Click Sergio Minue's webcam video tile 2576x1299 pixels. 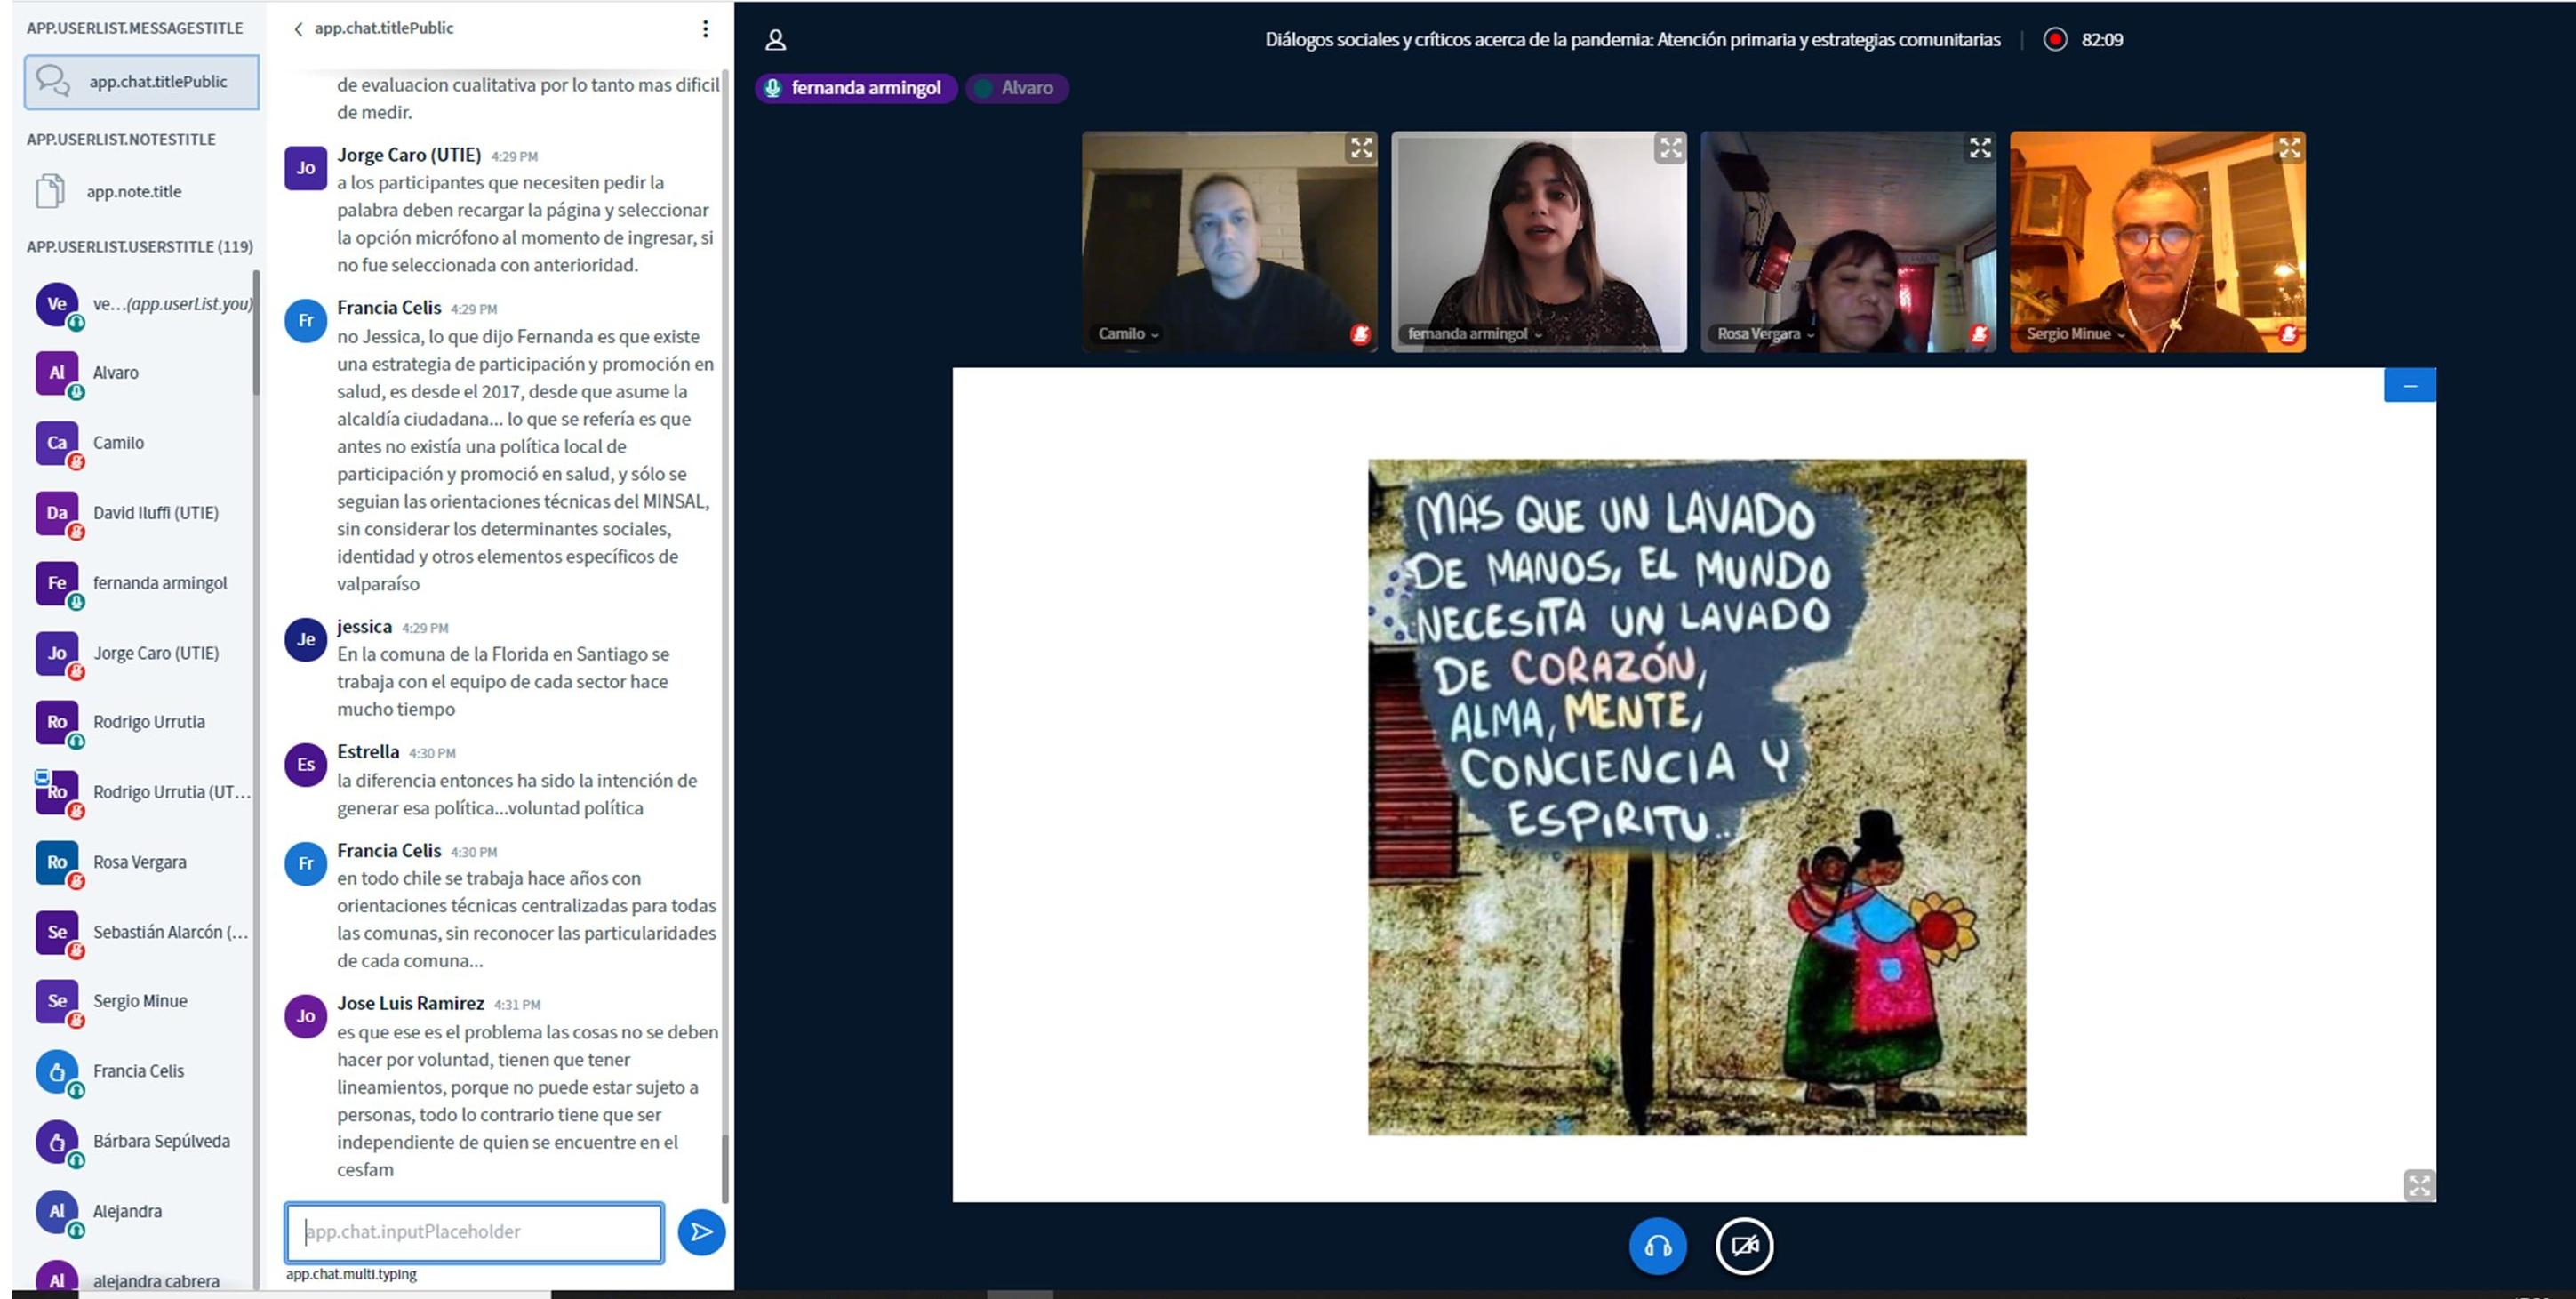2157,242
